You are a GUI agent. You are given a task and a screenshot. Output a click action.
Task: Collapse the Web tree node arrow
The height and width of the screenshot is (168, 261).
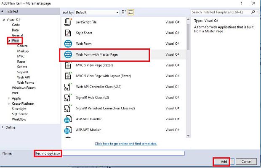(x=9, y=41)
